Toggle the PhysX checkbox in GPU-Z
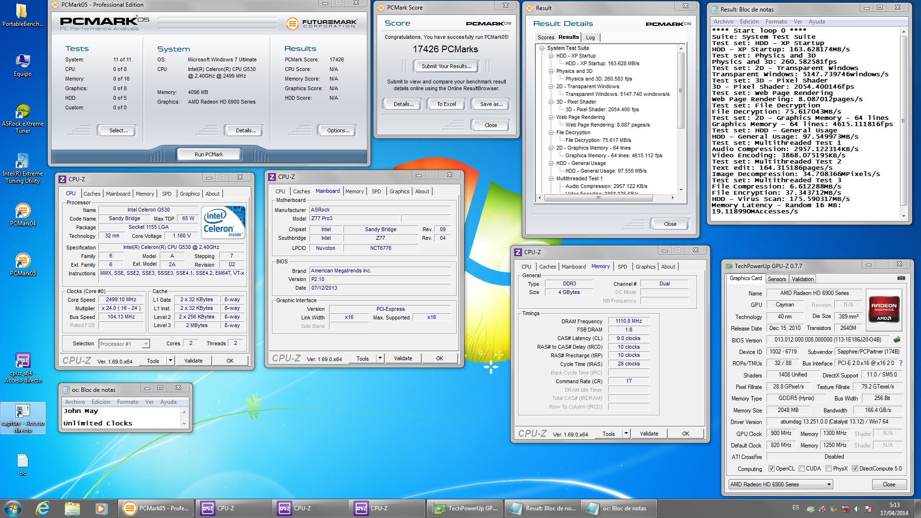The height and width of the screenshot is (518, 921). [828, 469]
